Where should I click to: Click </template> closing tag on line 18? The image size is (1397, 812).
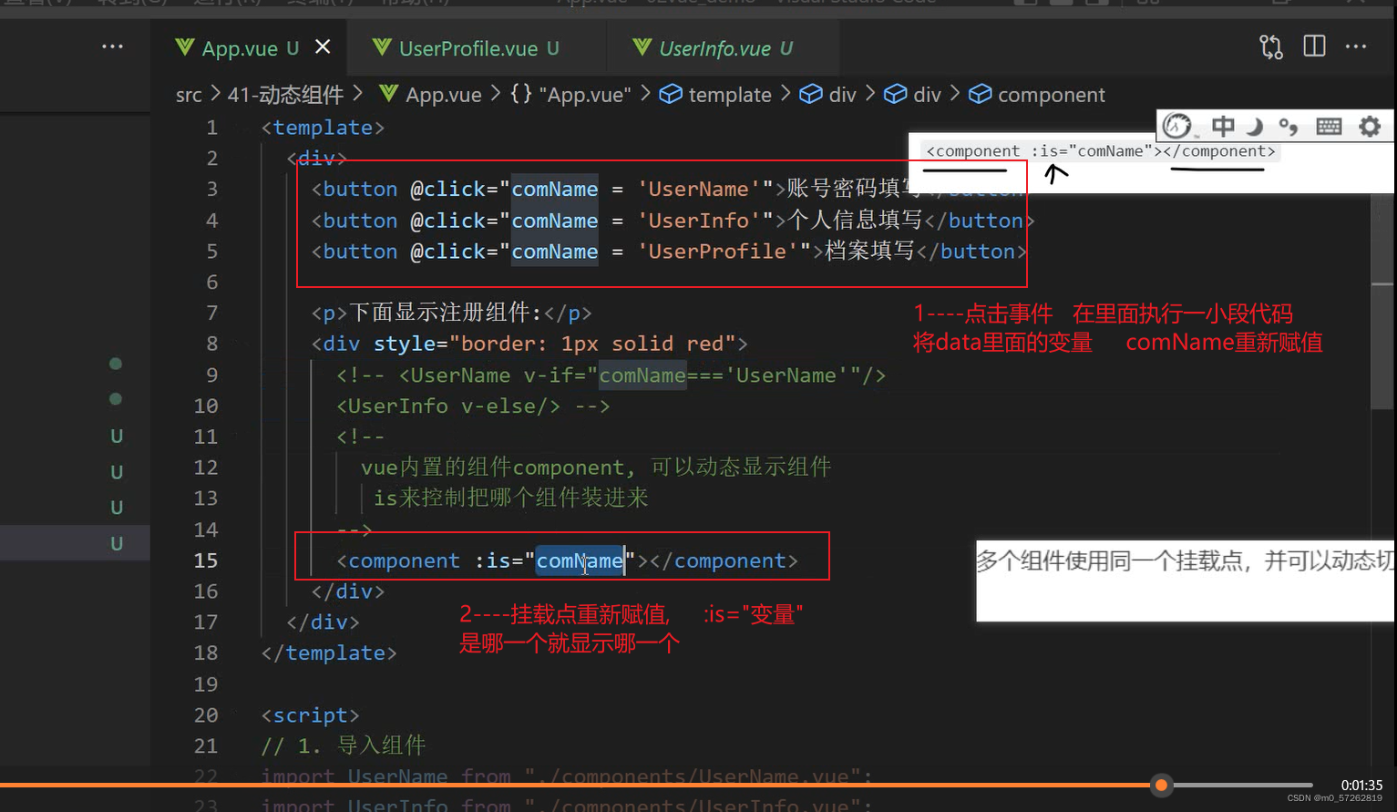[x=329, y=653]
